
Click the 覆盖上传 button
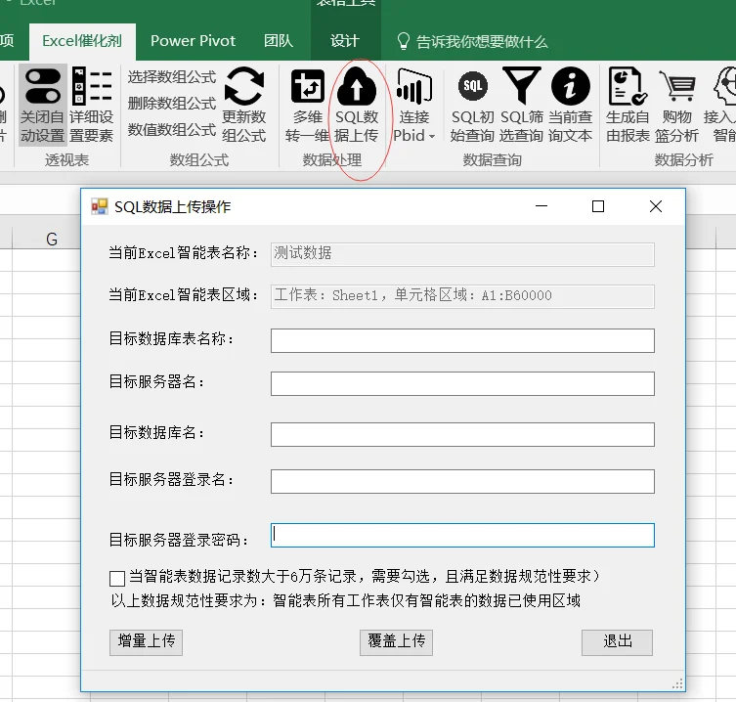tap(396, 642)
